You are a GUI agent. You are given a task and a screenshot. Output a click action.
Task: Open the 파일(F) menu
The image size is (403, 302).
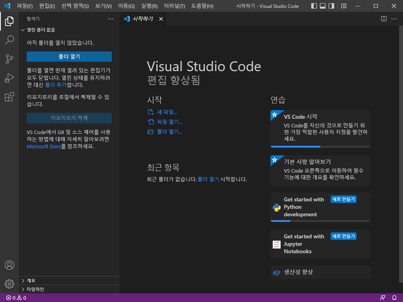pyautogui.click(x=25, y=6)
